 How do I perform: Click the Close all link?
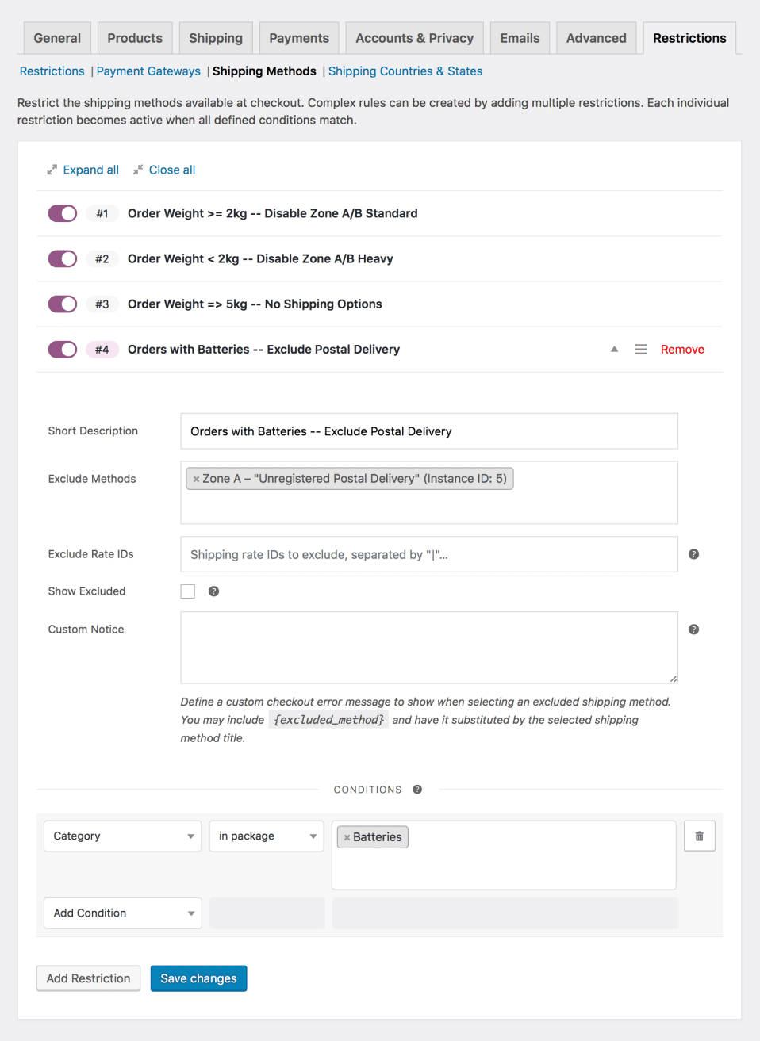pyautogui.click(x=172, y=170)
